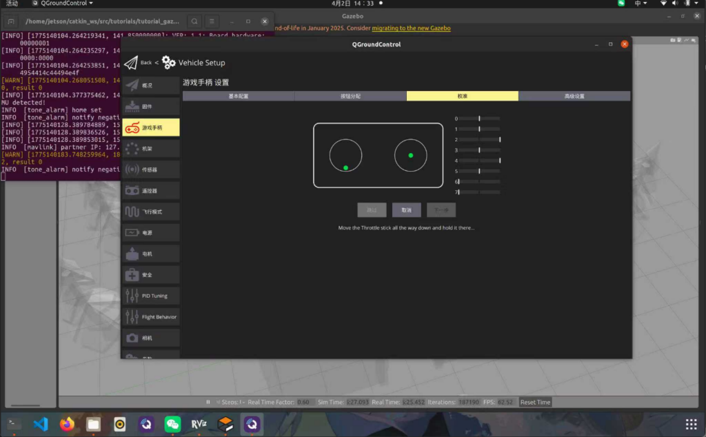Open the QGroundControl application menu in top bar

tap(66, 3)
